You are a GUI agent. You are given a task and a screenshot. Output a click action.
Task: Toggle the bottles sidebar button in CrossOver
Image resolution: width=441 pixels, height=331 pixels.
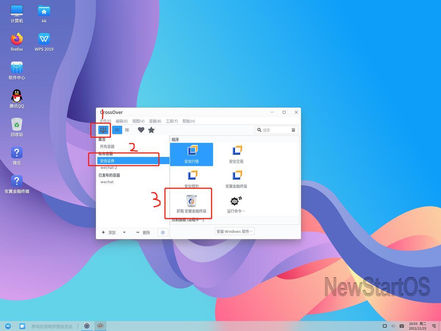tap(103, 130)
